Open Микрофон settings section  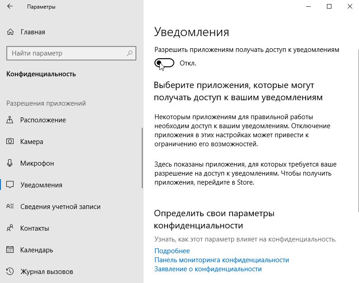click(x=37, y=163)
